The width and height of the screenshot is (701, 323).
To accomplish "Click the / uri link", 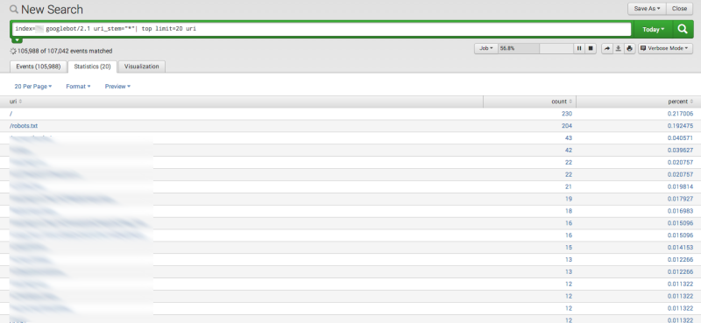I will pos(11,114).
